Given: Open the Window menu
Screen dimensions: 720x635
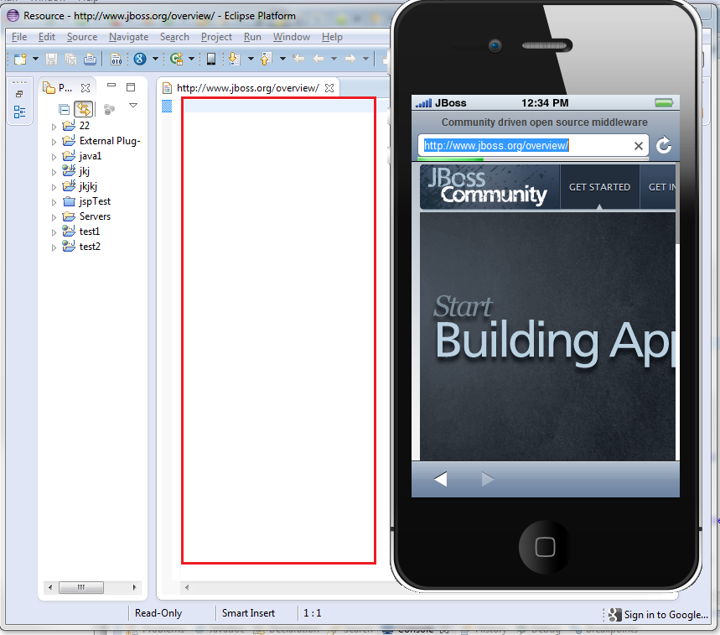Looking at the screenshot, I should [x=292, y=37].
